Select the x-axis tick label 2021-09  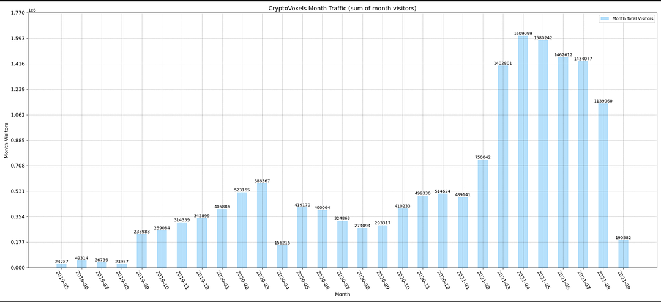pyautogui.click(x=623, y=280)
